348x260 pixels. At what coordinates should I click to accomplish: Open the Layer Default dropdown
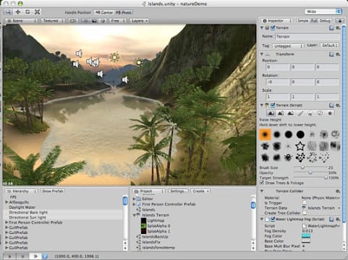coord(329,45)
